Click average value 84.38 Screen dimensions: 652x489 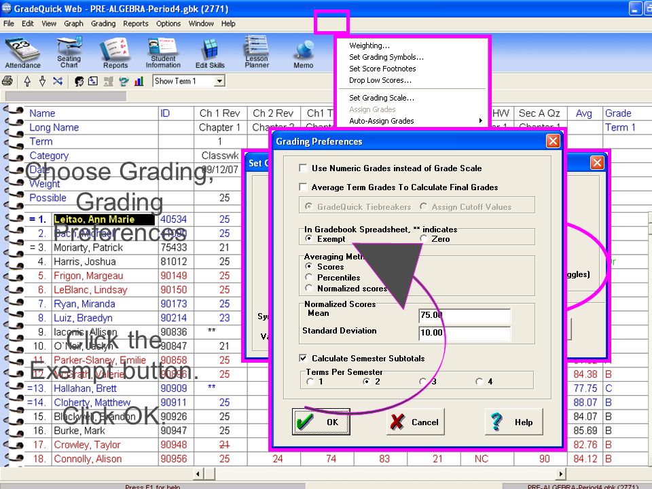pos(585,374)
